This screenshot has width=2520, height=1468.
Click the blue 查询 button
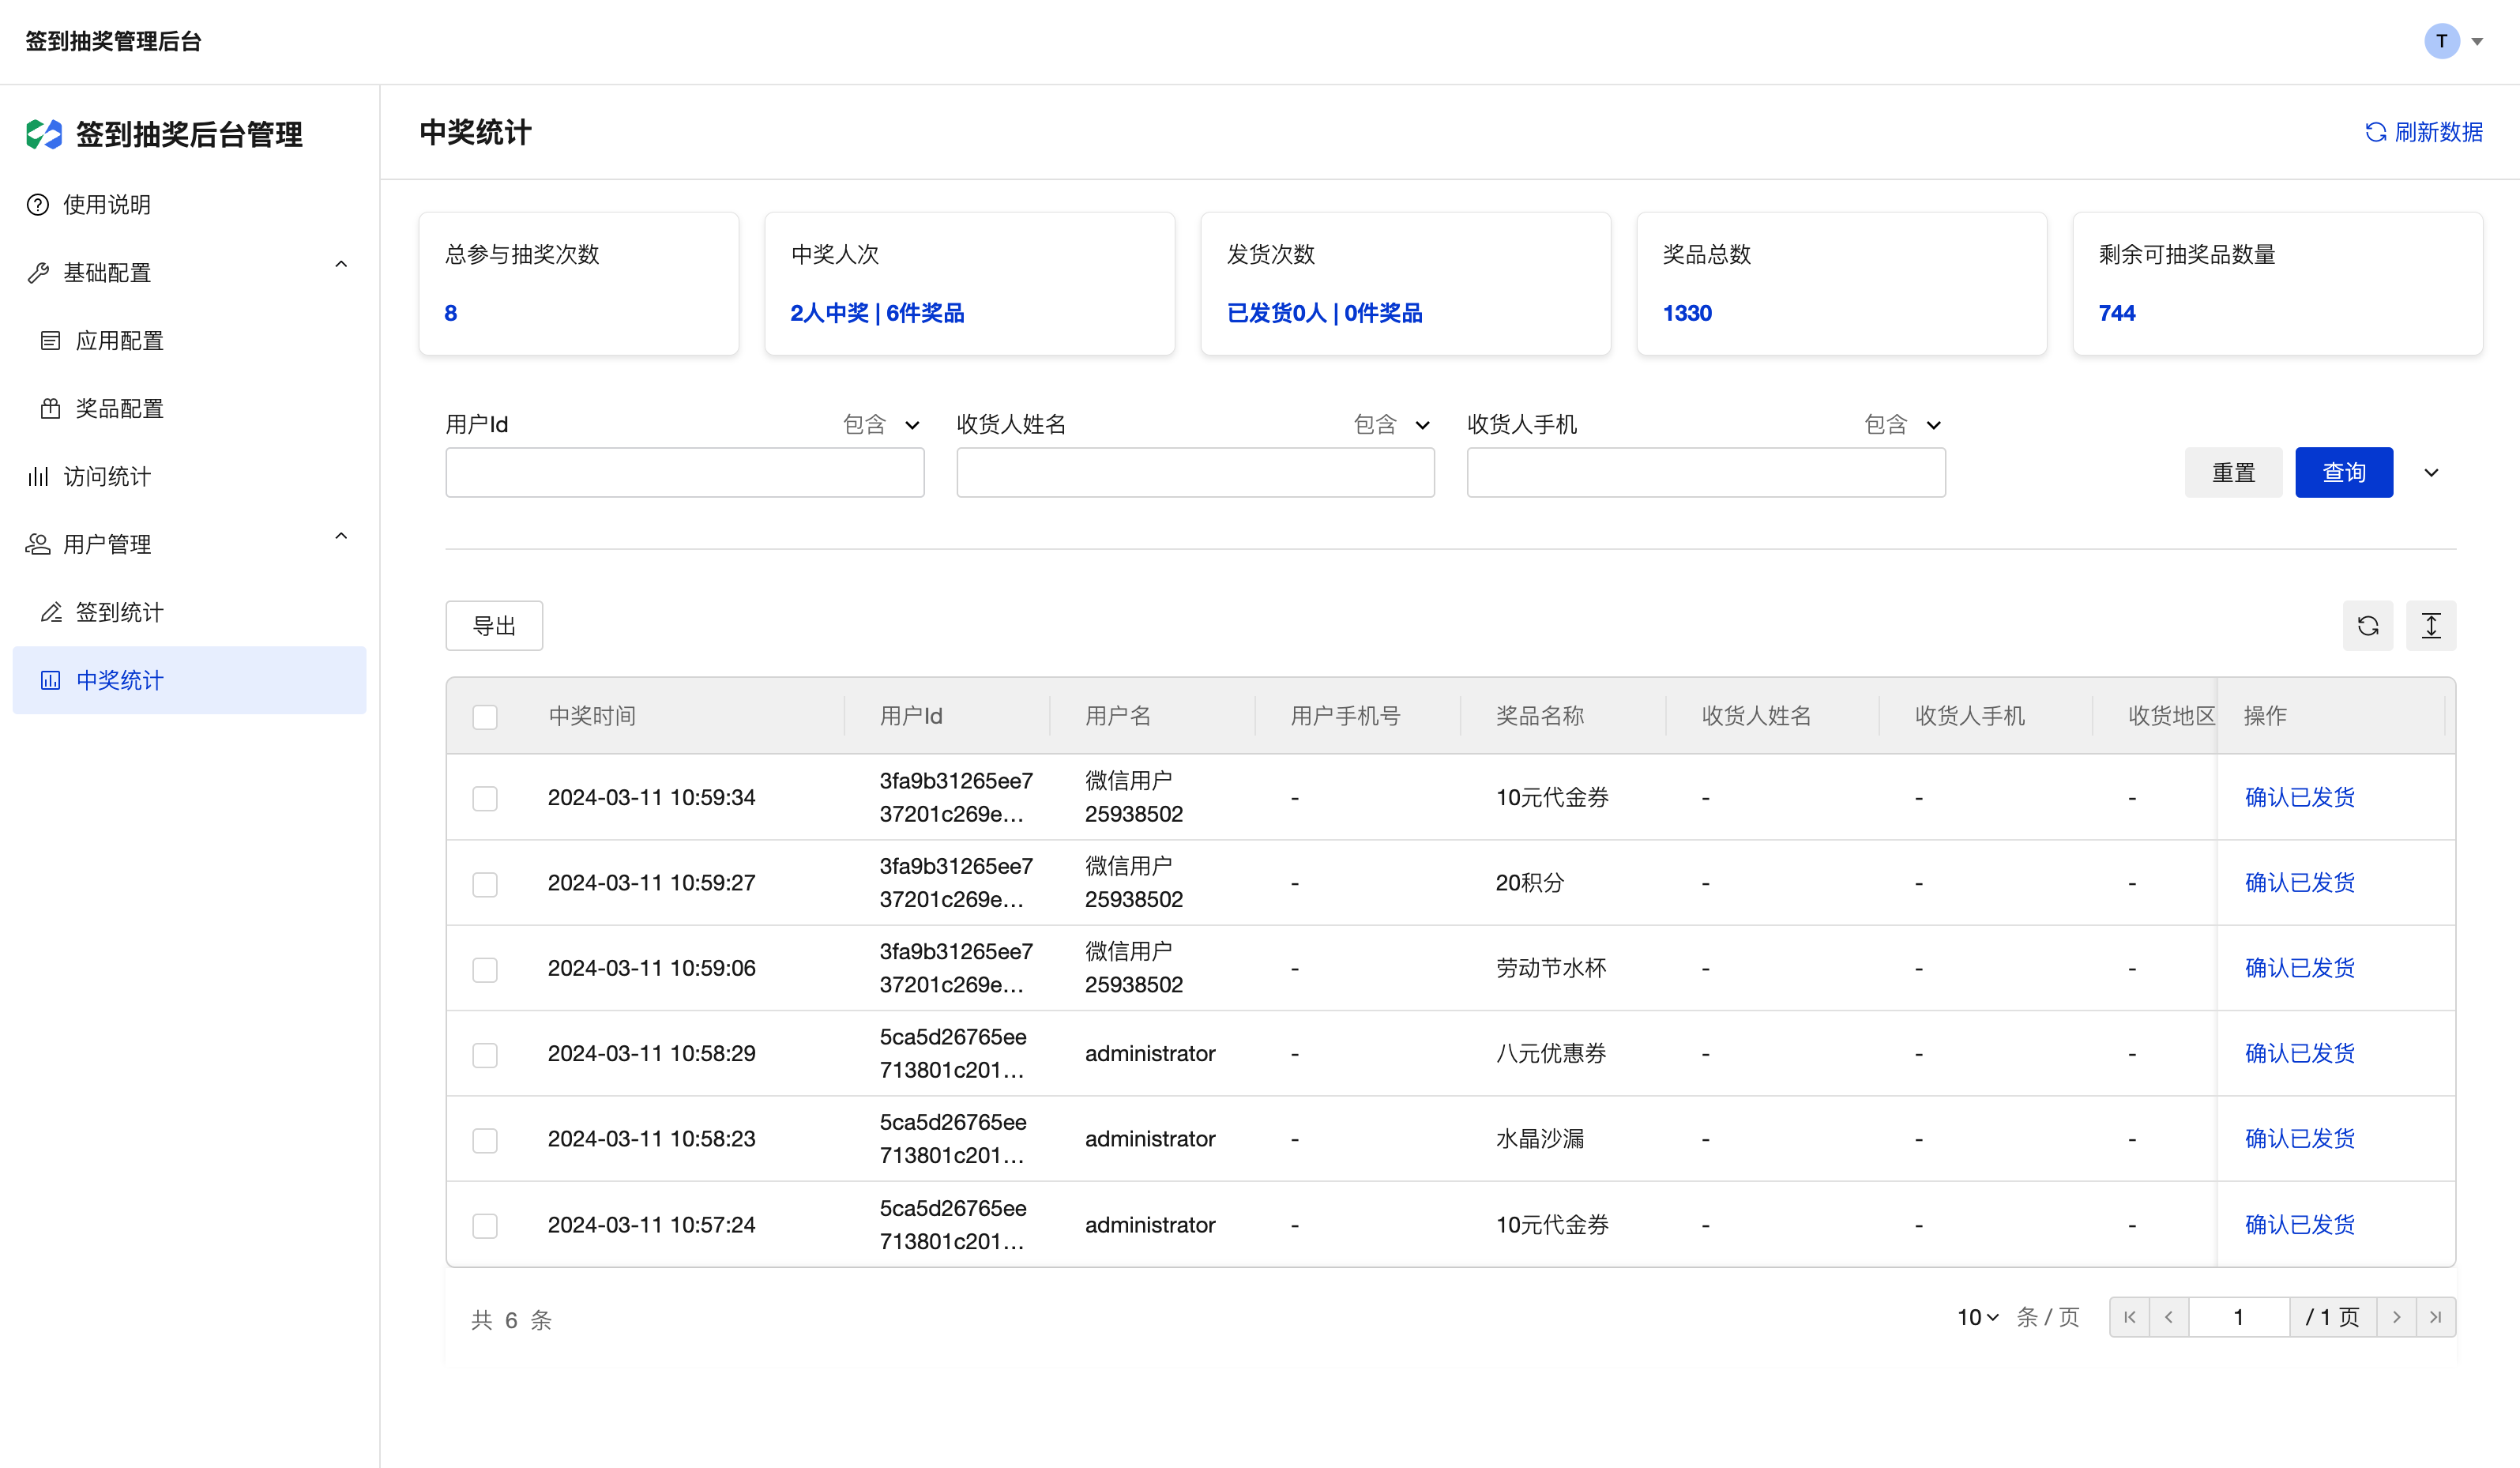[x=2343, y=472]
